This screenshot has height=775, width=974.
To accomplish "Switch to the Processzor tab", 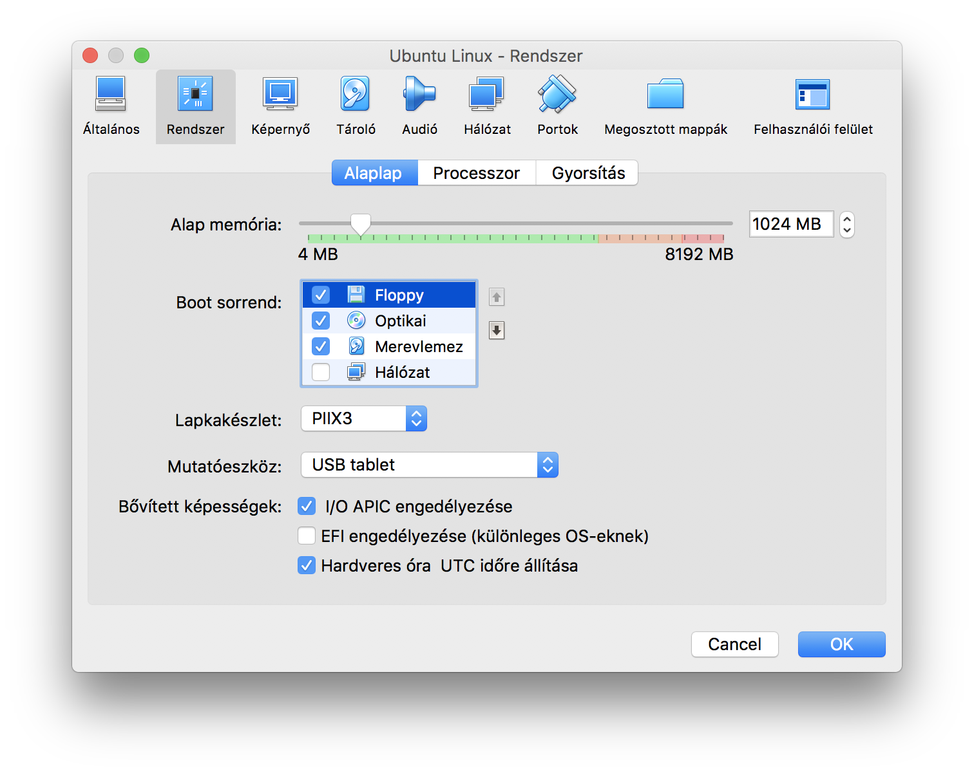I will 477,173.
